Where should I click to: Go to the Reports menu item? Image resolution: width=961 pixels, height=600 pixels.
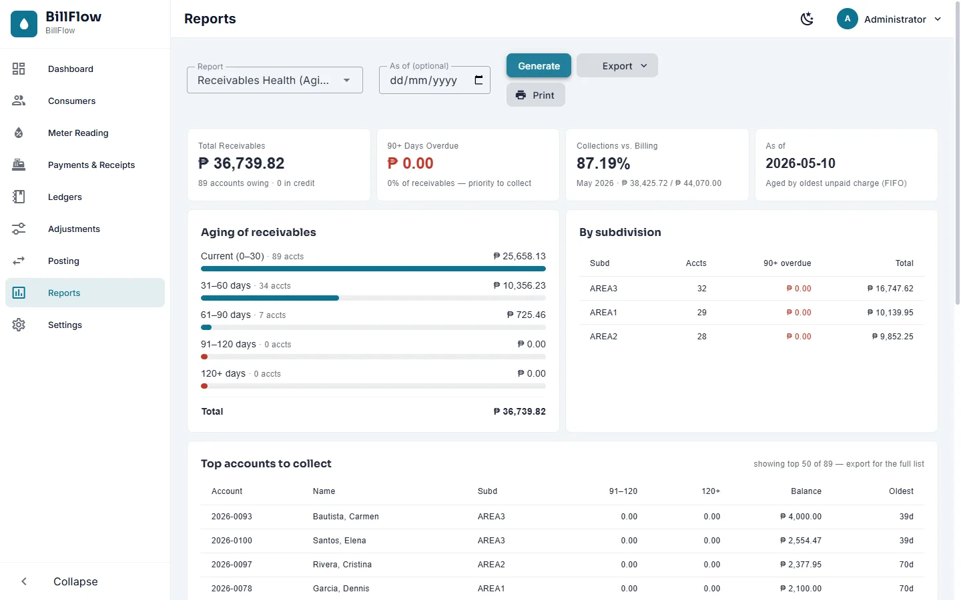[85, 293]
